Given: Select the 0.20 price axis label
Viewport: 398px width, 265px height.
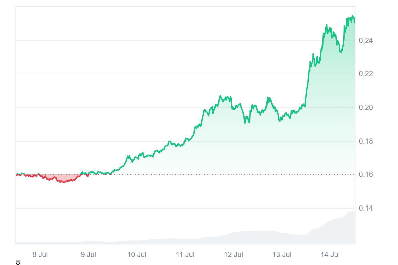Looking at the screenshot, I should (x=366, y=108).
